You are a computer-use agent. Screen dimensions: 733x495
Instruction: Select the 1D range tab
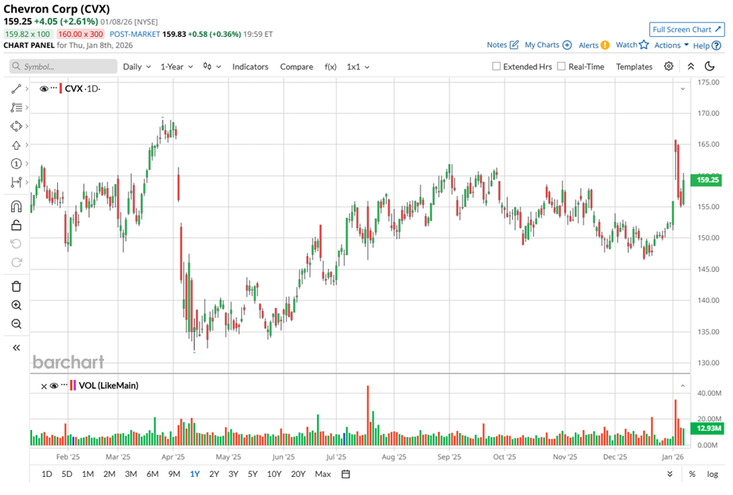tap(47, 474)
